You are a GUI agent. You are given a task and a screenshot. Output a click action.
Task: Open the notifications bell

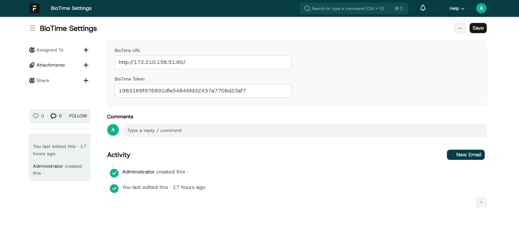[x=423, y=8]
